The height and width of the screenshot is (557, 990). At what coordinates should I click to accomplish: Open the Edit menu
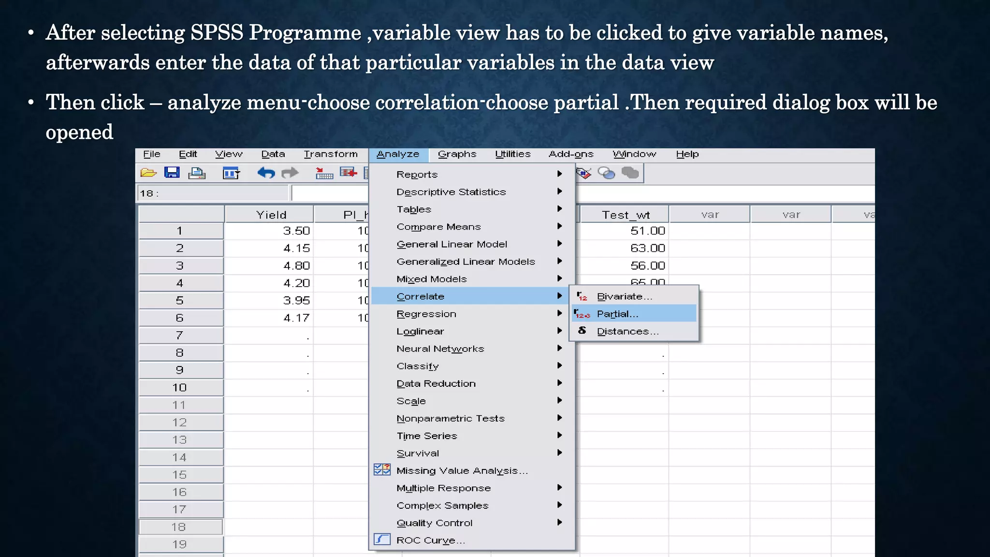tap(188, 154)
